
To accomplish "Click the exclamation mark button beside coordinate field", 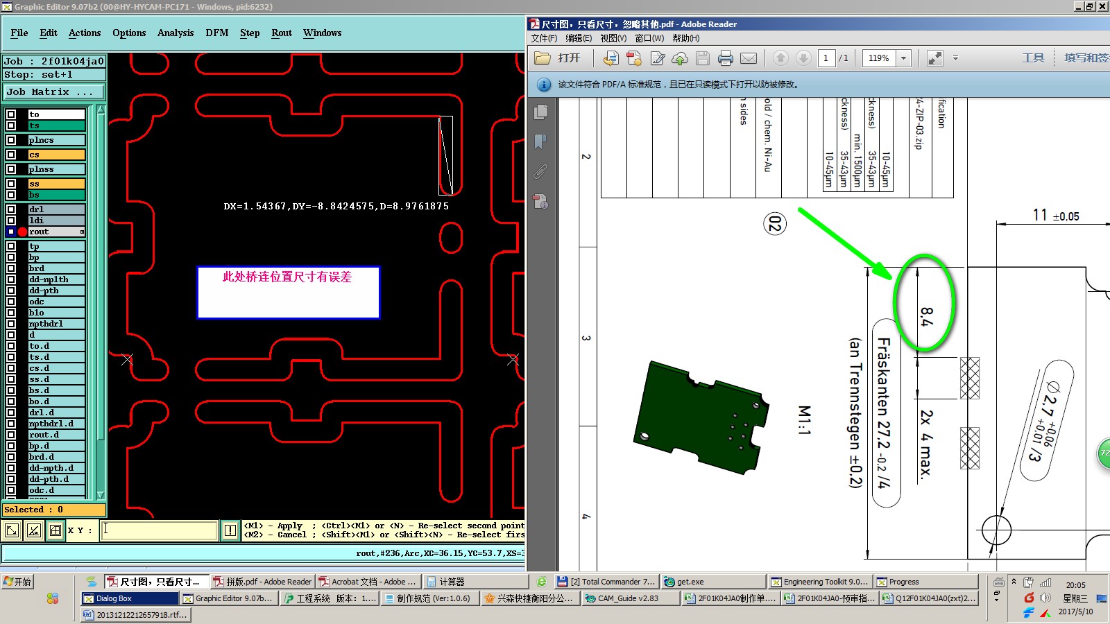I will 230,531.
